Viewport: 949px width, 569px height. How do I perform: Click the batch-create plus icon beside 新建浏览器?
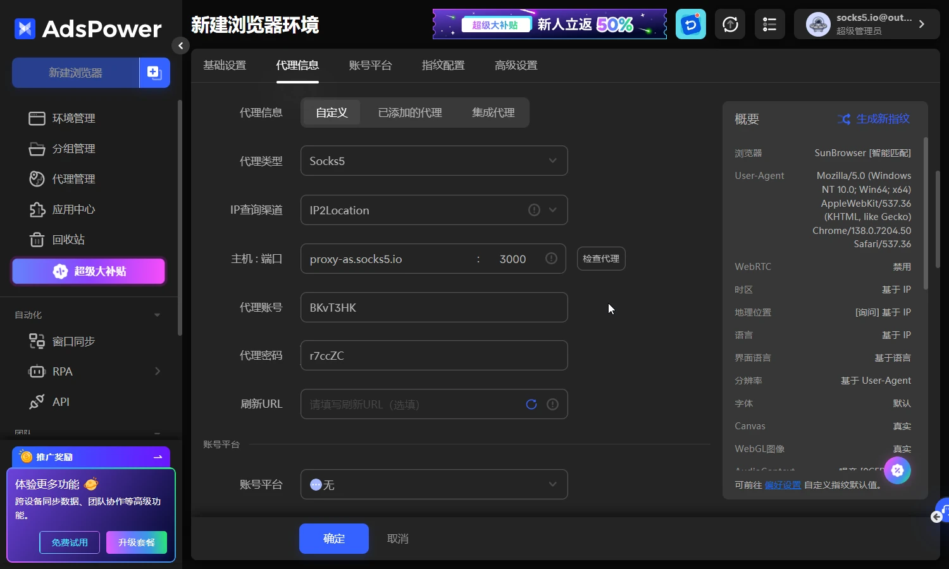(x=154, y=73)
